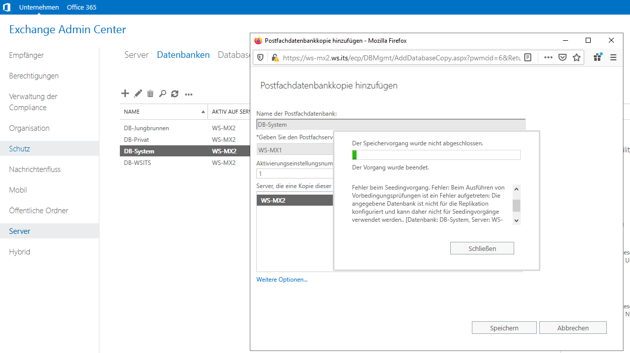Maximize the Firefox popup window
630x353 pixels.
(588, 41)
